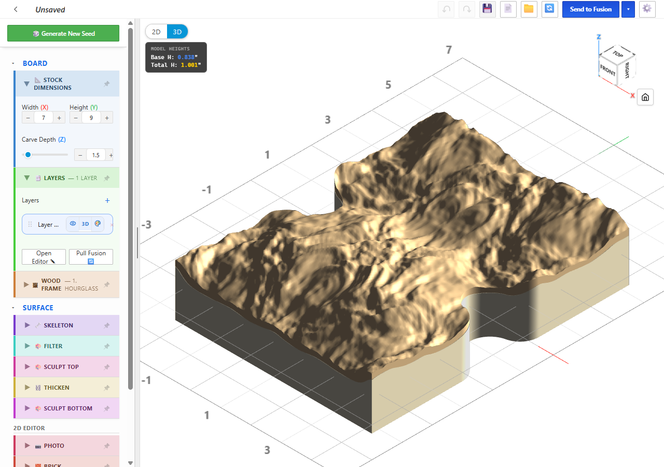Click the FRONT face of the view cube
Image resolution: width=664 pixels, height=467 pixels.
pos(607,70)
